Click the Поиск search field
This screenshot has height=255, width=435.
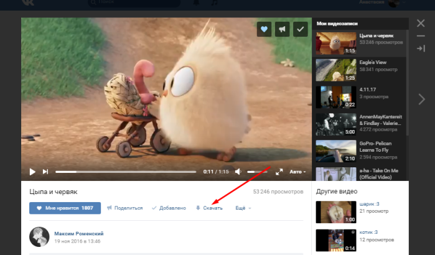(134, 2)
